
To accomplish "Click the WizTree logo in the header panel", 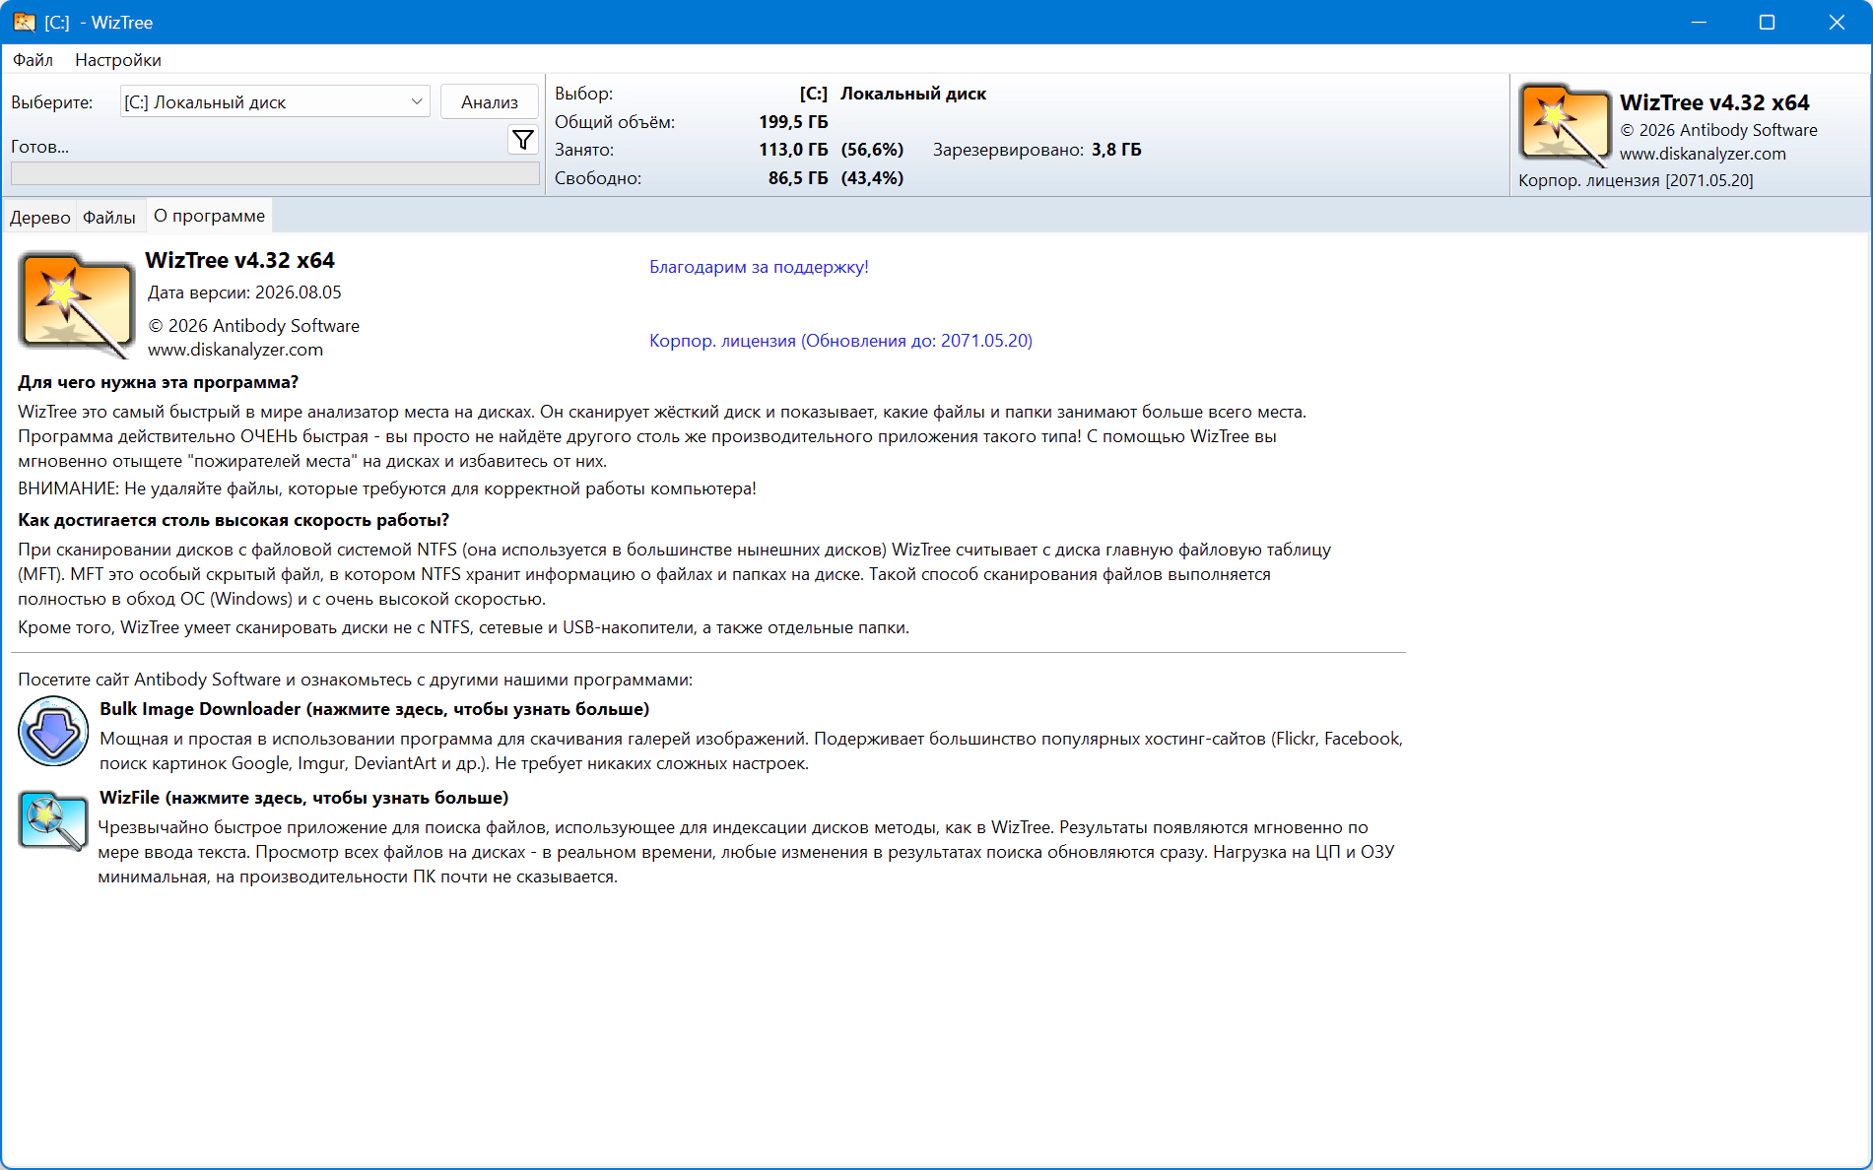I will click(x=1564, y=125).
